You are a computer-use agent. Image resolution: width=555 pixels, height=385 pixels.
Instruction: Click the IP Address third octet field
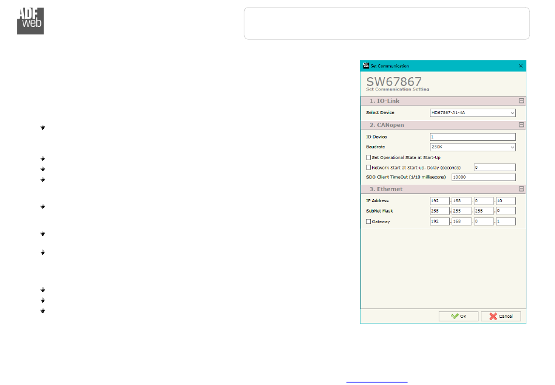coord(484,201)
